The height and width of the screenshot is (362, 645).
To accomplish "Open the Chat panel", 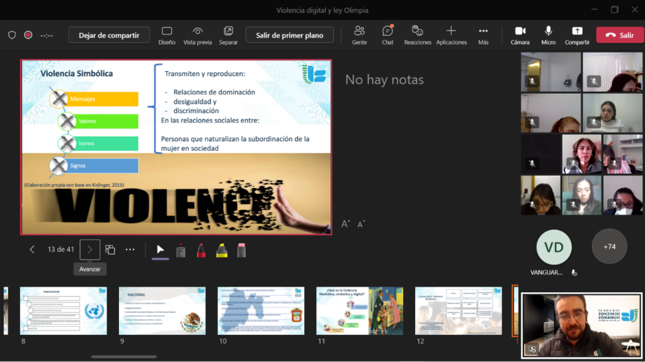I will (387, 35).
